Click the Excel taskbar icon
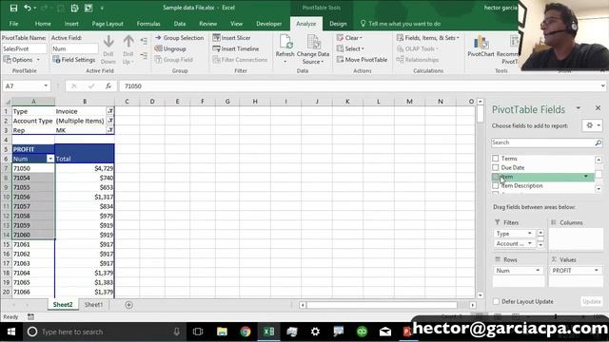 click(268, 332)
